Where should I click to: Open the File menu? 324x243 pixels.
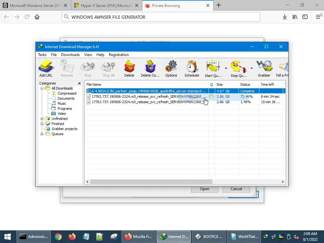coord(54,55)
